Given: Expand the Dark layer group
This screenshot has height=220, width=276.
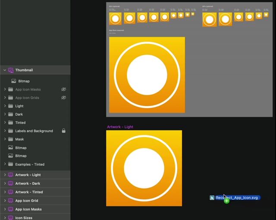Looking at the screenshot, I should pos(5,114).
